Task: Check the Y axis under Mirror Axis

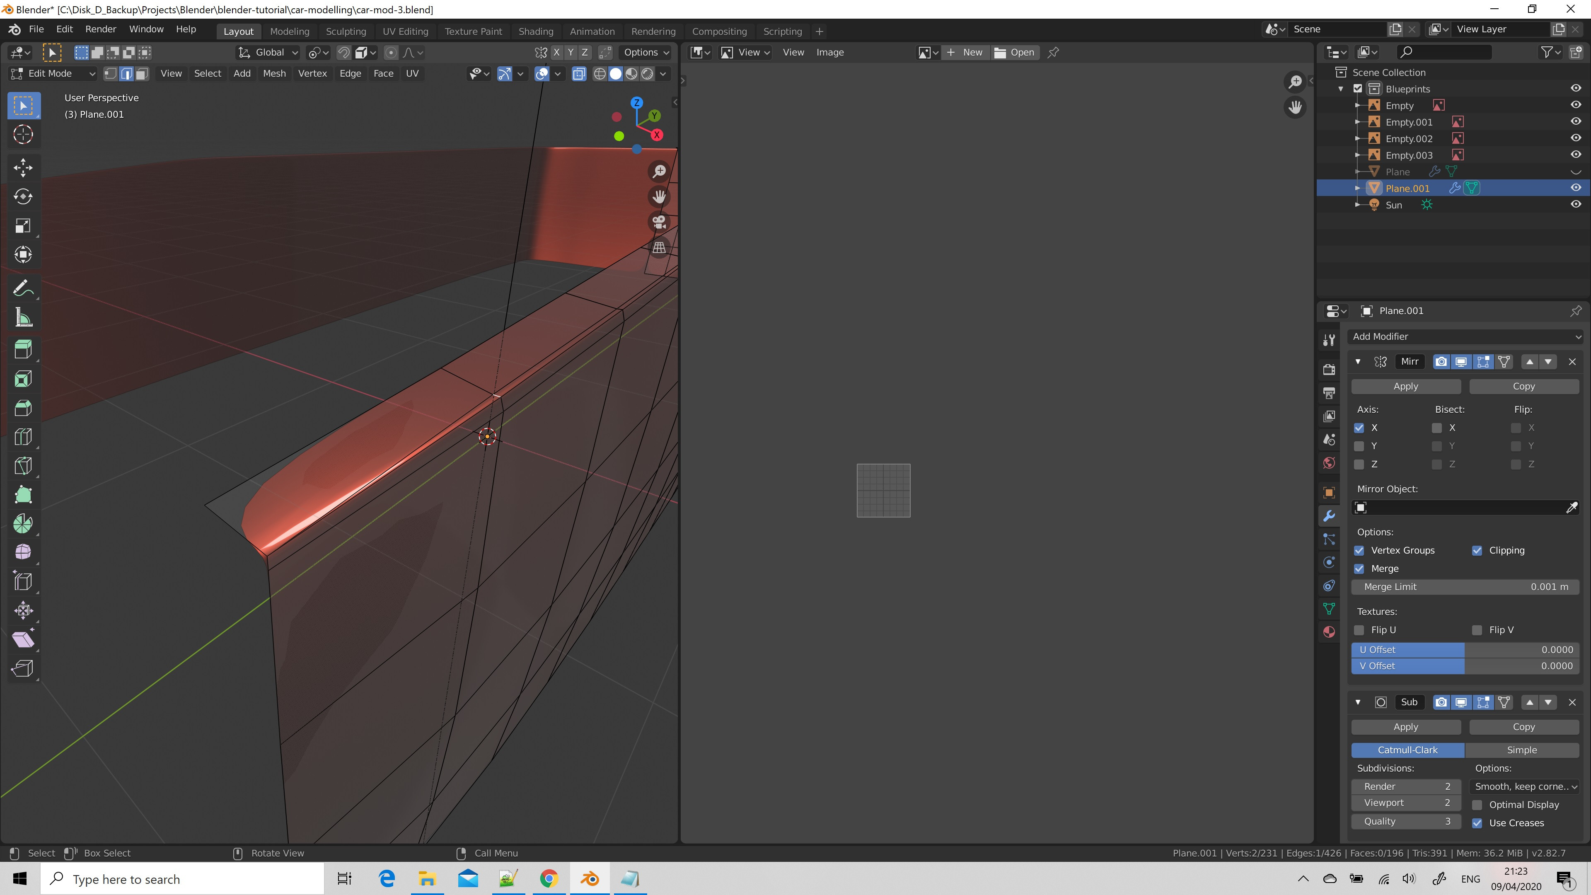Action: (1359, 445)
